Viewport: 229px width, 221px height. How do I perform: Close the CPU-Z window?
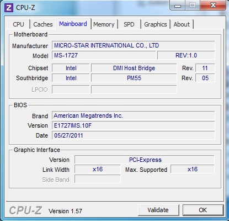click(213, 5)
